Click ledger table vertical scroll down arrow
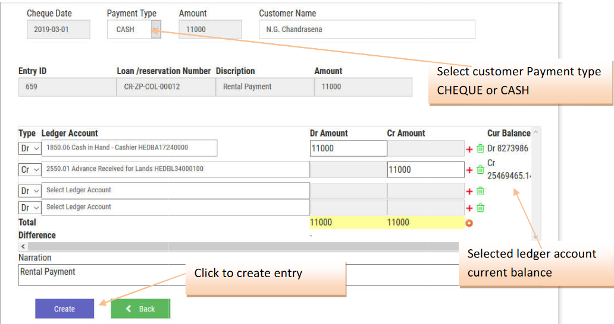Screen dimensions: 614x324 (x=535, y=237)
